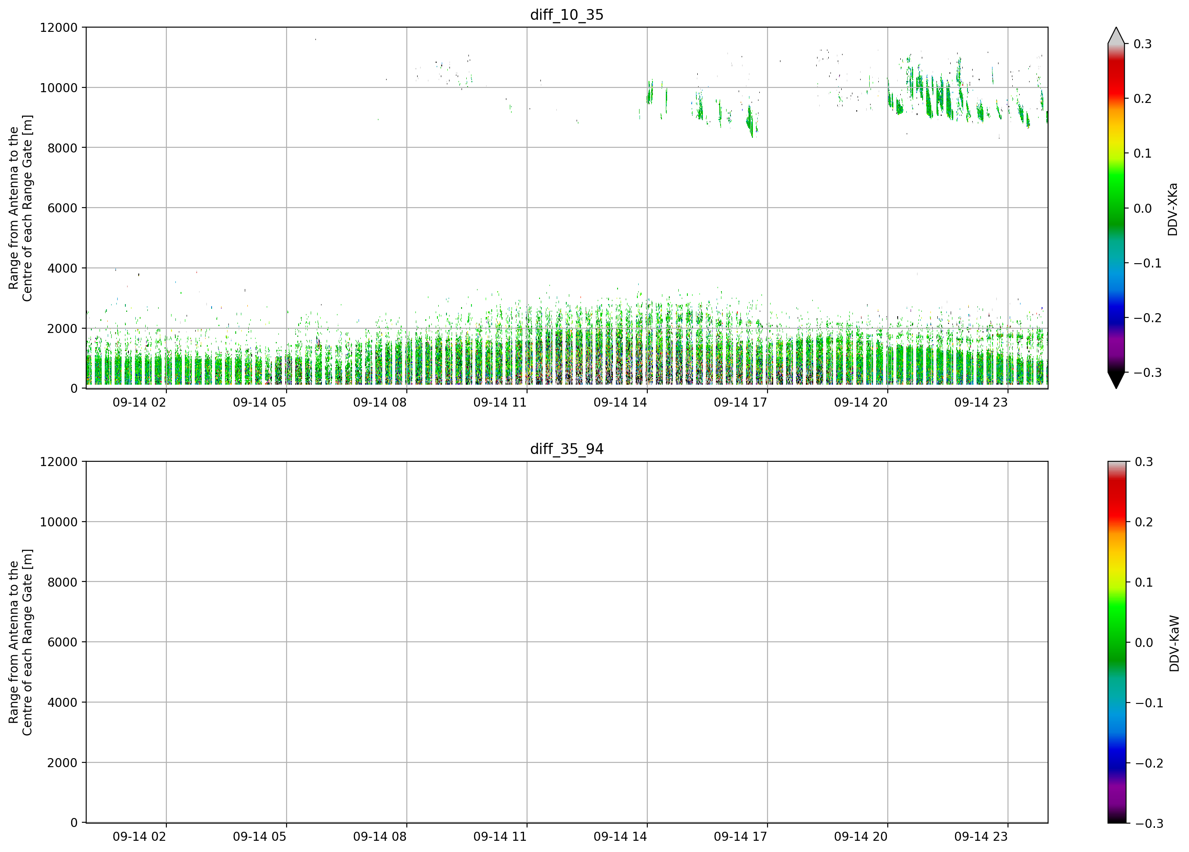Screen dimensions: 1189x852
Task: Click the 8000 y-tick in diff_35_94 plot
Action: click(x=62, y=582)
